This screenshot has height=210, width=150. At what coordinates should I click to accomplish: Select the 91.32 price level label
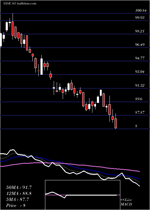pos(140,85)
